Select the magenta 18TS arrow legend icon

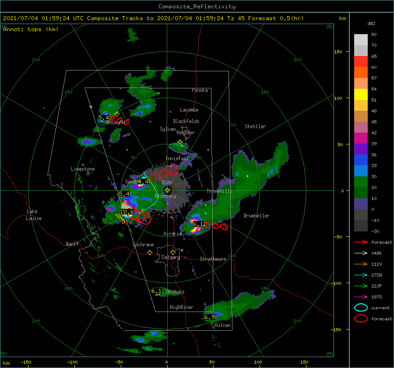click(x=361, y=297)
